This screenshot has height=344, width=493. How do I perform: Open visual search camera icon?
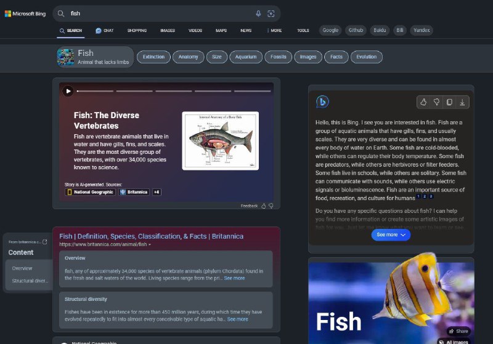[271, 14]
